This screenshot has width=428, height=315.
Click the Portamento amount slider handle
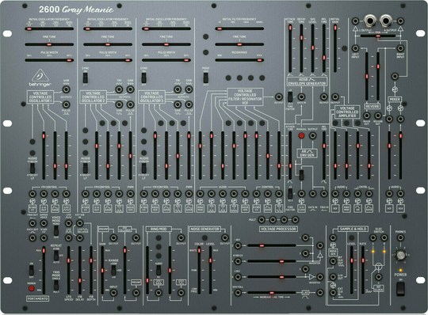click(x=44, y=250)
